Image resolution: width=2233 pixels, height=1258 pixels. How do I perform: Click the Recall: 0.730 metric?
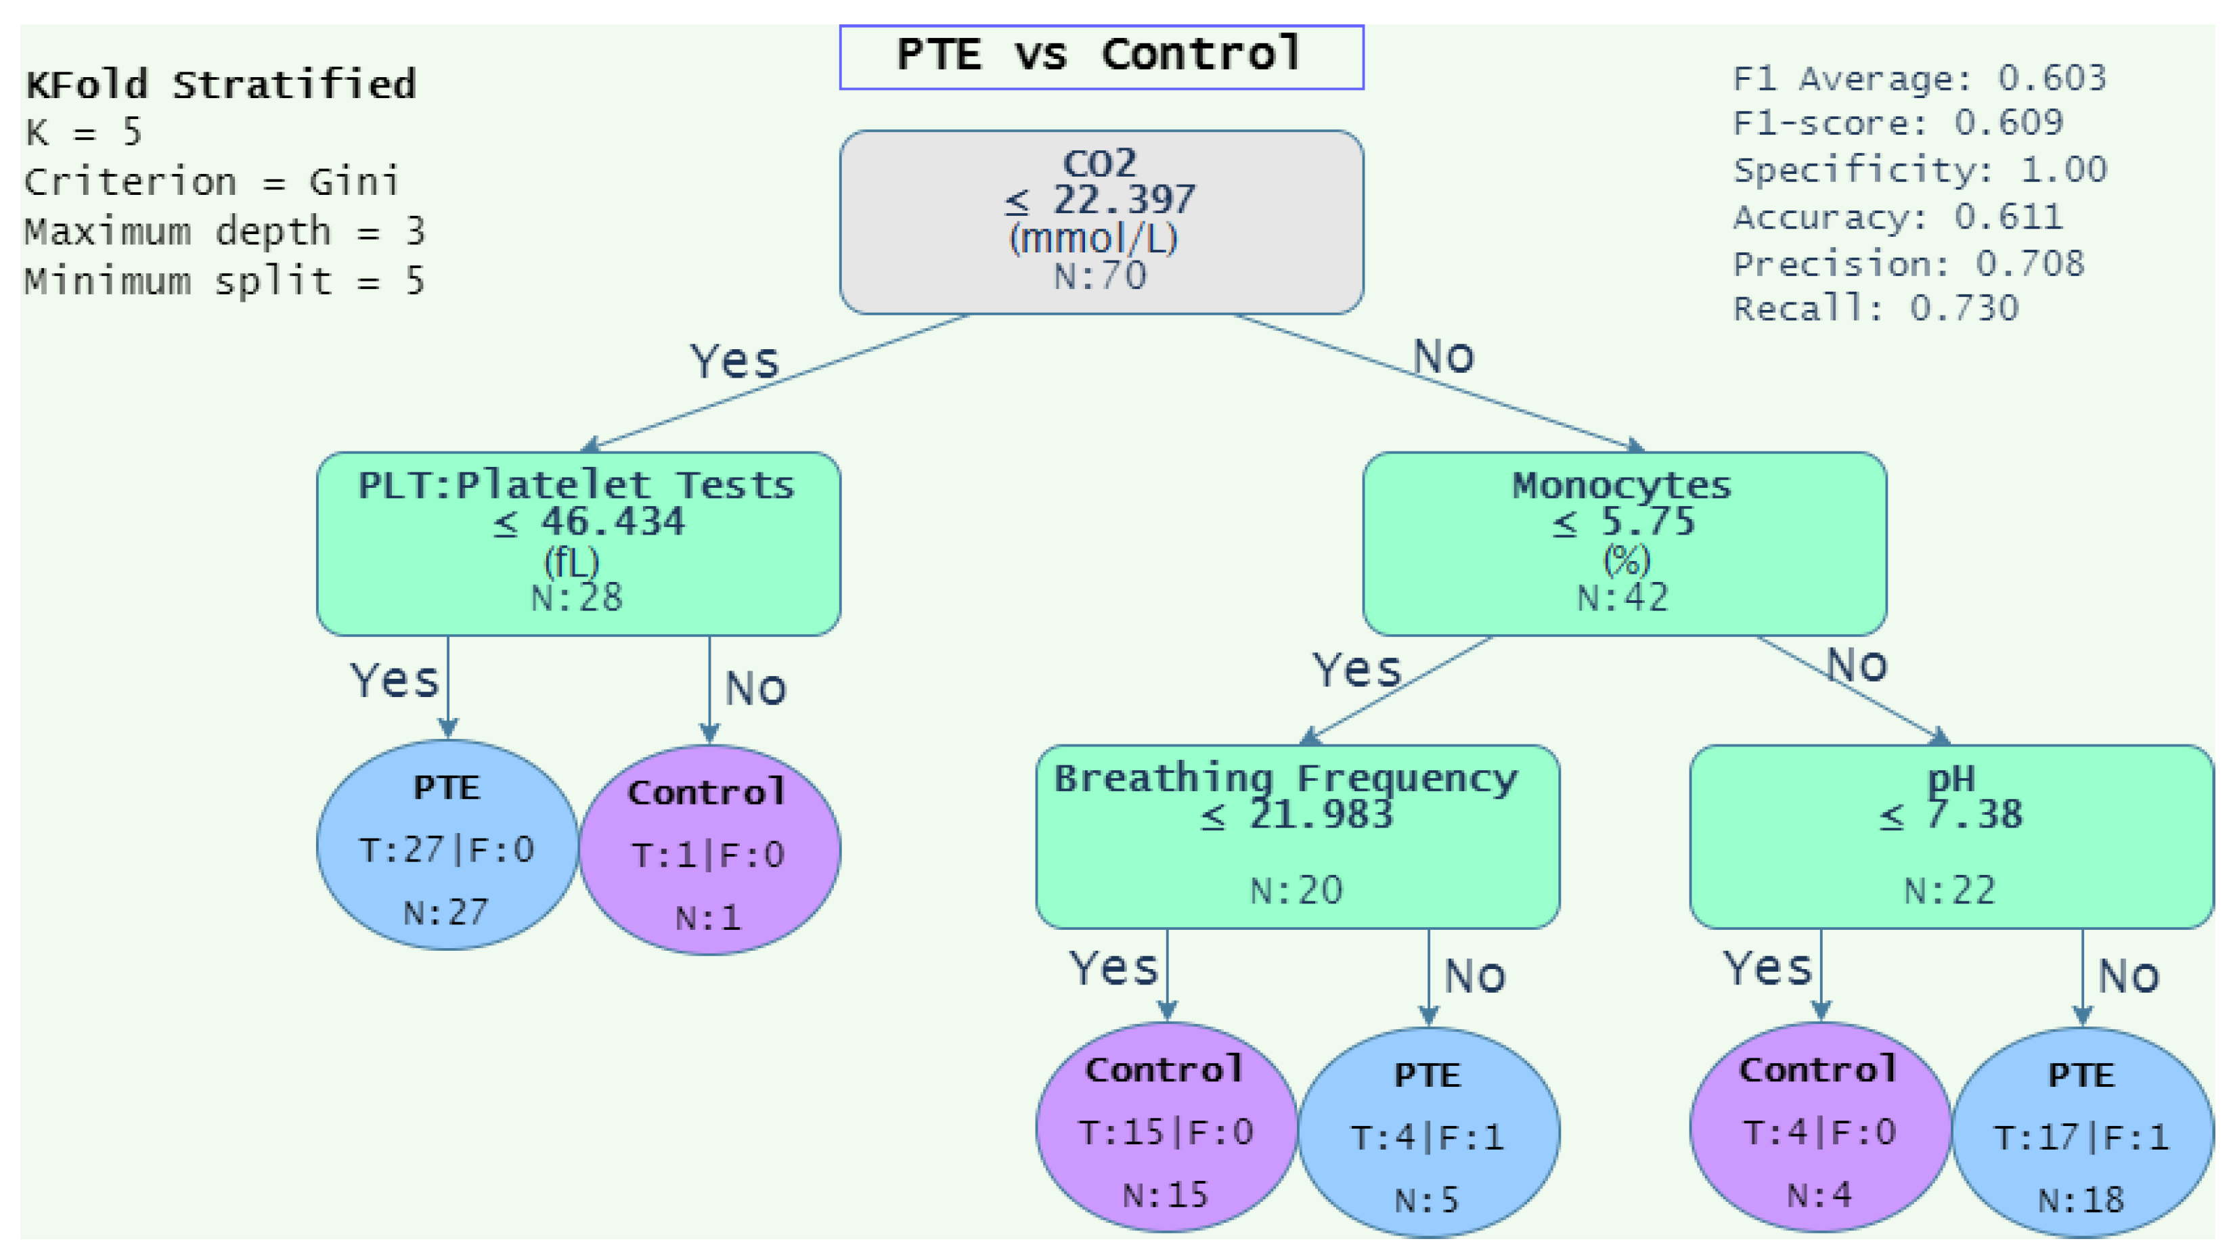point(1875,309)
